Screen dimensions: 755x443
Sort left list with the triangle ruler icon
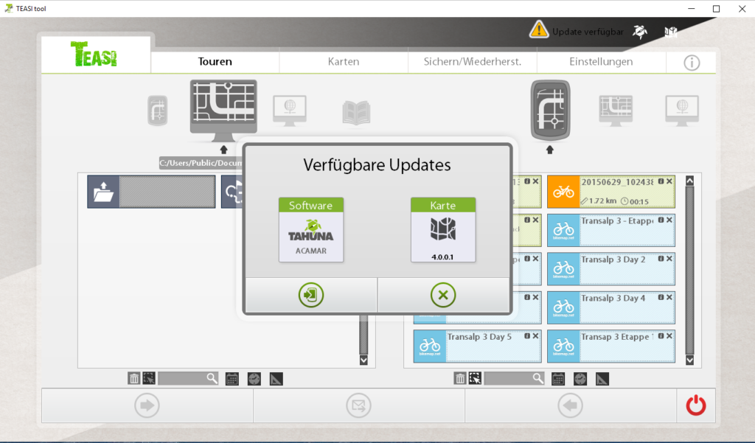(x=276, y=379)
